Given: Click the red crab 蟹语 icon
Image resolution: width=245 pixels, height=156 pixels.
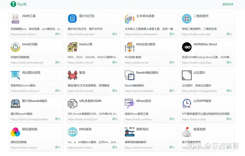Looking at the screenshot, I should (x=72, y=75).
